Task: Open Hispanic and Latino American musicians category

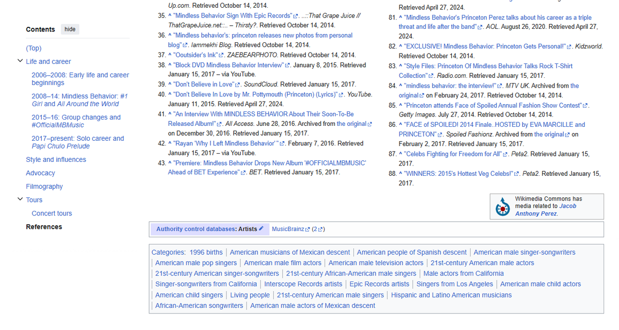Action: (451, 295)
